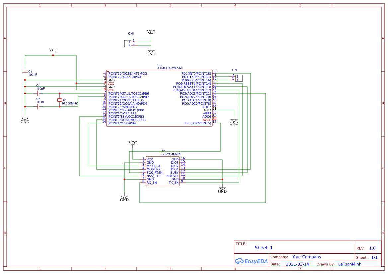Click the C3 capacitor symbol
388x274 pixels.
25,71
